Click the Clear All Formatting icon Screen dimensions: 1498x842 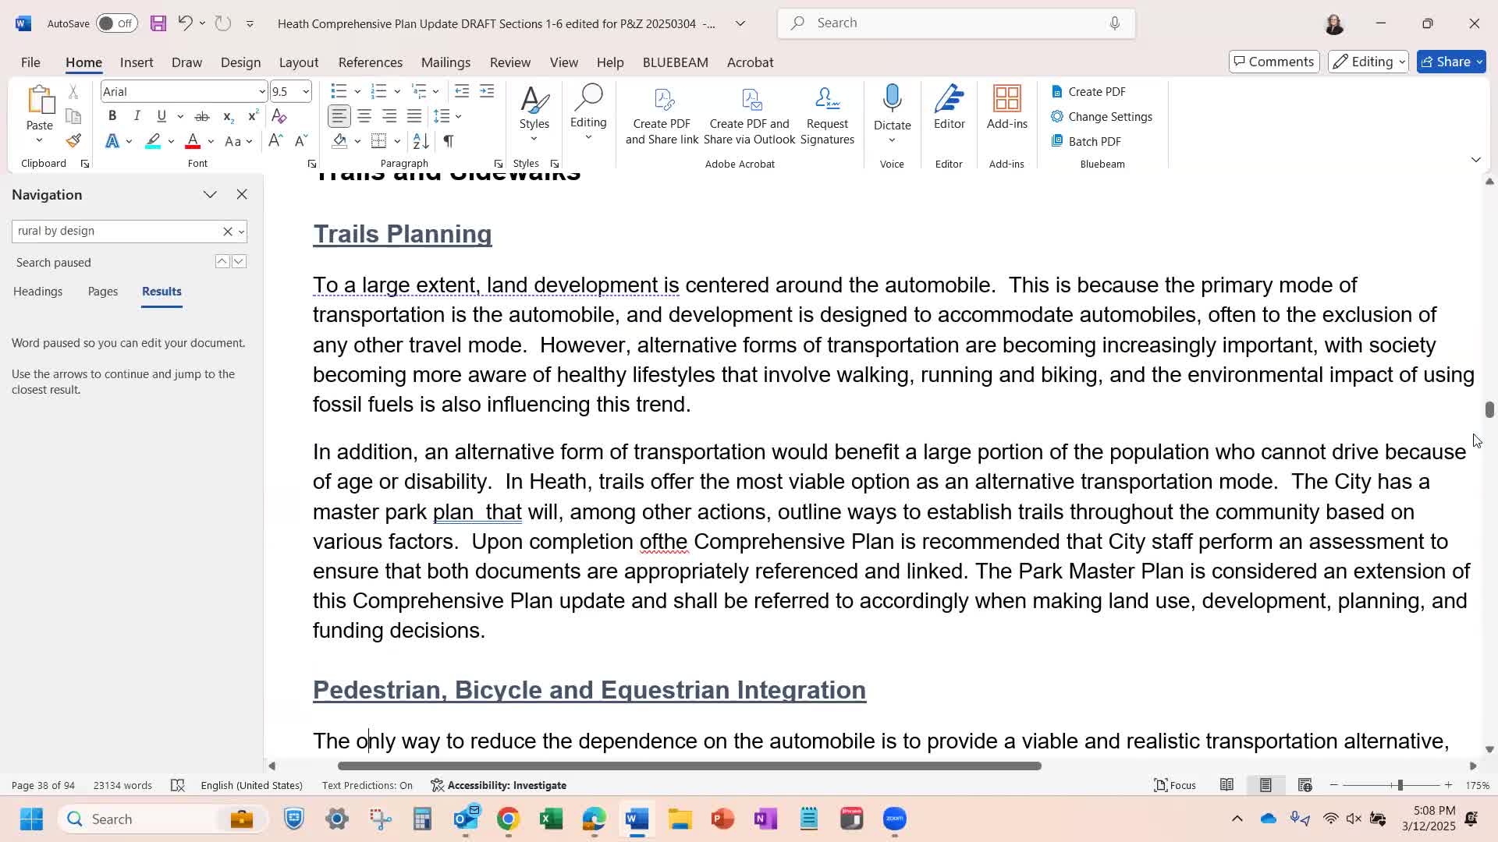coord(279,116)
